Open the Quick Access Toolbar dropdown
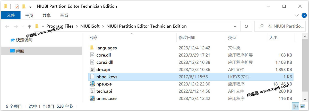The image size is (309, 111). click(30, 7)
